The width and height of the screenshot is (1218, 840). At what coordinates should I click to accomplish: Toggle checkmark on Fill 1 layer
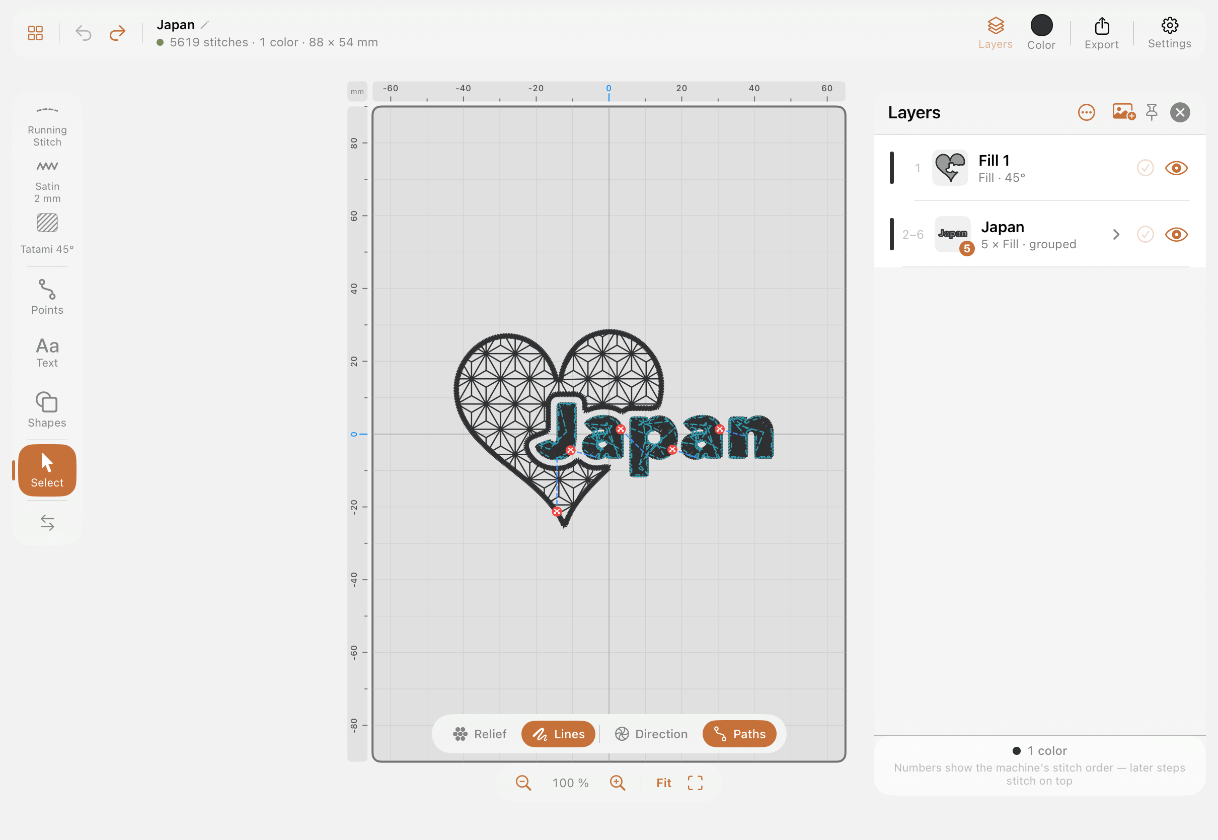(x=1145, y=168)
